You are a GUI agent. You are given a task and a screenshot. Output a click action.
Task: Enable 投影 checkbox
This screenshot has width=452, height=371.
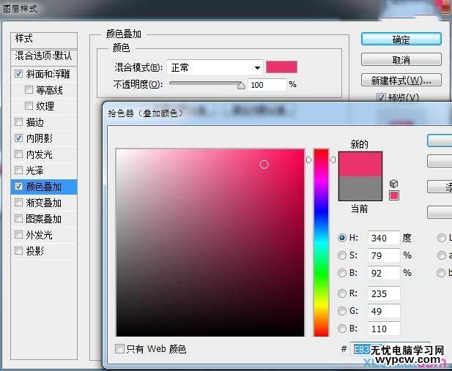click(x=18, y=251)
